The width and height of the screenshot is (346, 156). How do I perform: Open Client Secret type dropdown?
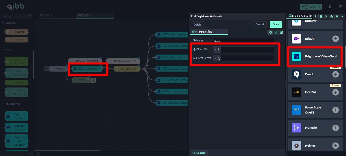[x=217, y=58]
